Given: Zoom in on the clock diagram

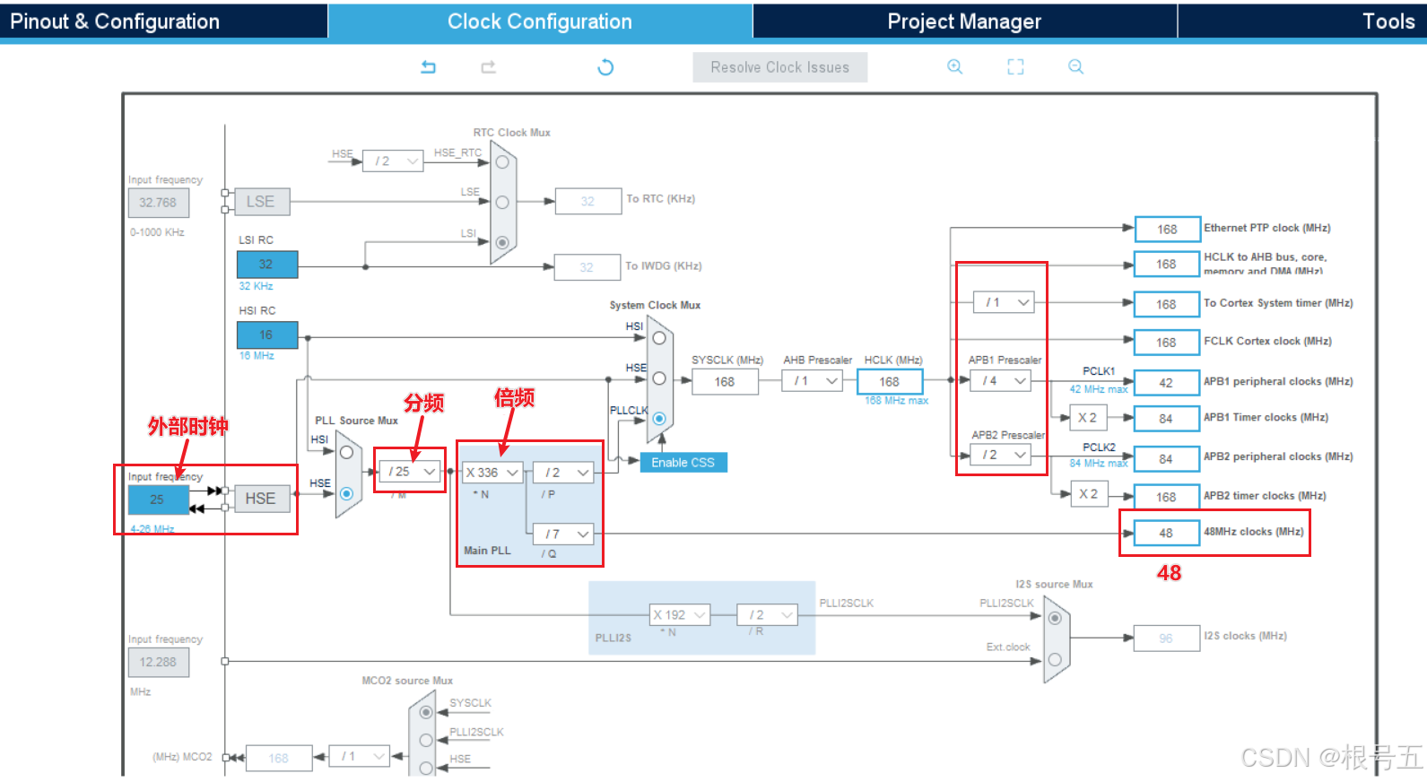Looking at the screenshot, I should tap(955, 66).
